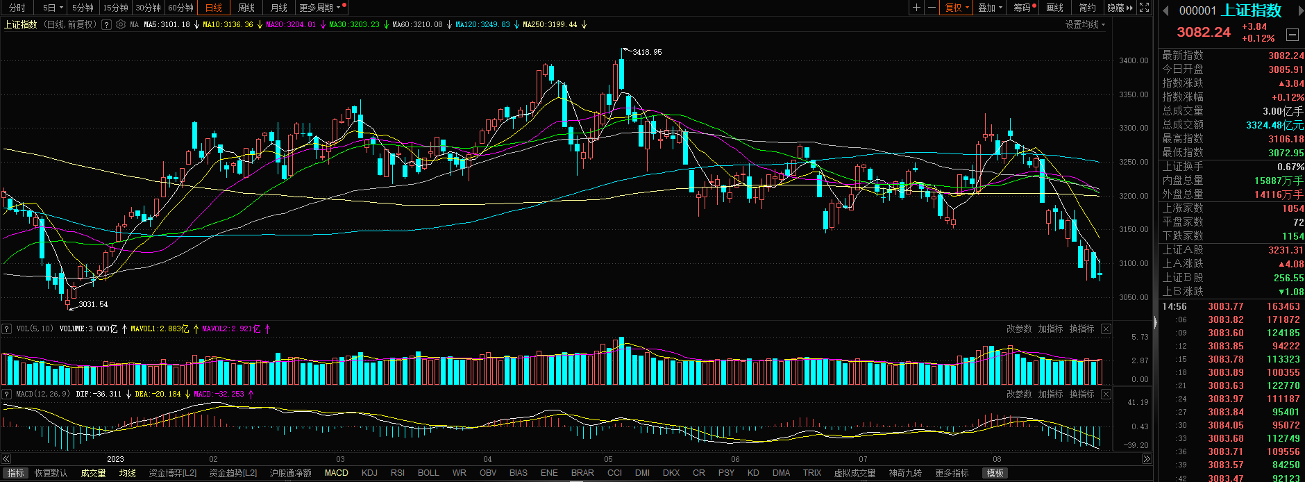Screen dimensions: 1305x482
Task: Close the VOL indicator panel
Action: coord(1106,329)
